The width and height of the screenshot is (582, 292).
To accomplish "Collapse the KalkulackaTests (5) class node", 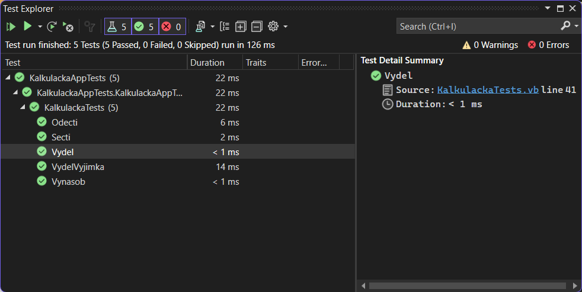I will click(x=23, y=107).
